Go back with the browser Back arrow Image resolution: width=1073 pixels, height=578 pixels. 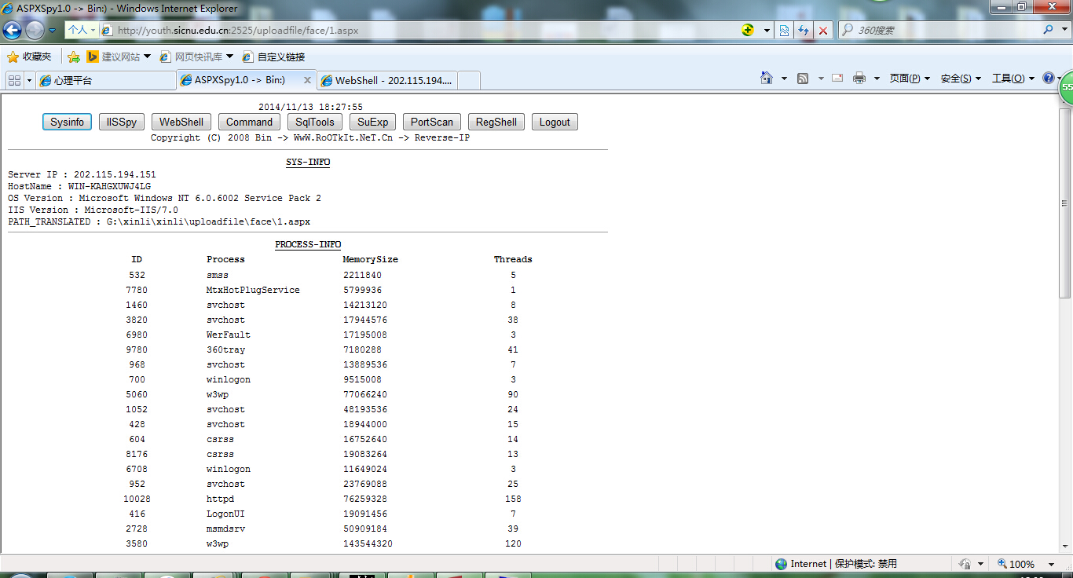pyautogui.click(x=12, y=30)
